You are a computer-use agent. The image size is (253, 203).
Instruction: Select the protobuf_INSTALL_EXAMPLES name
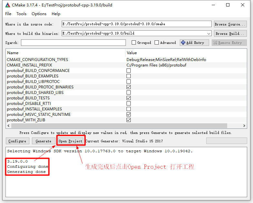click(x=34, y=109)
